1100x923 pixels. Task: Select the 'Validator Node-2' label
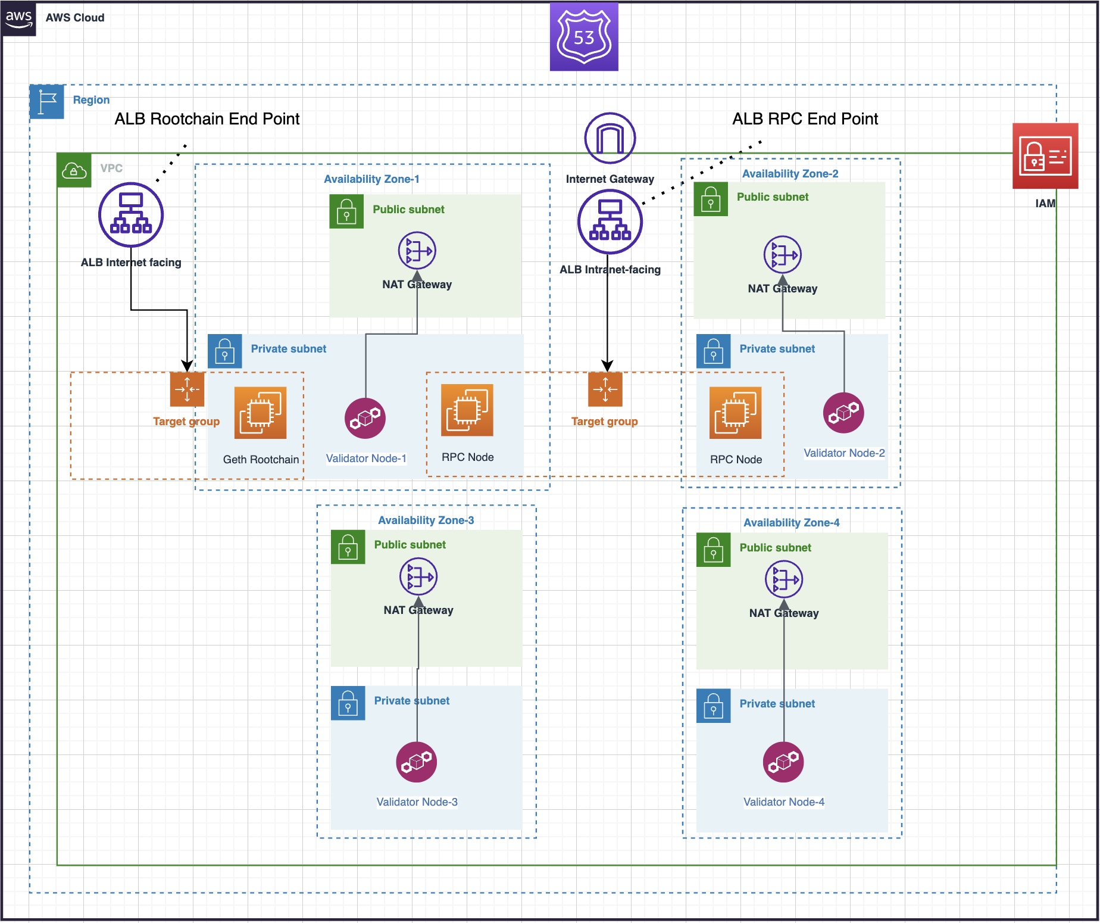click(844, 453)
